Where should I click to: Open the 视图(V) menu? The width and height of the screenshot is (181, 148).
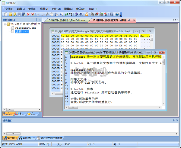pos(44,9)
